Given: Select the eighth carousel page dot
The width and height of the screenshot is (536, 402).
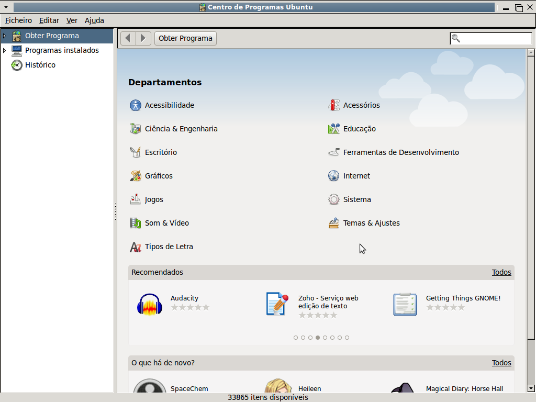Looking at the screenshot, I should 347,338.
